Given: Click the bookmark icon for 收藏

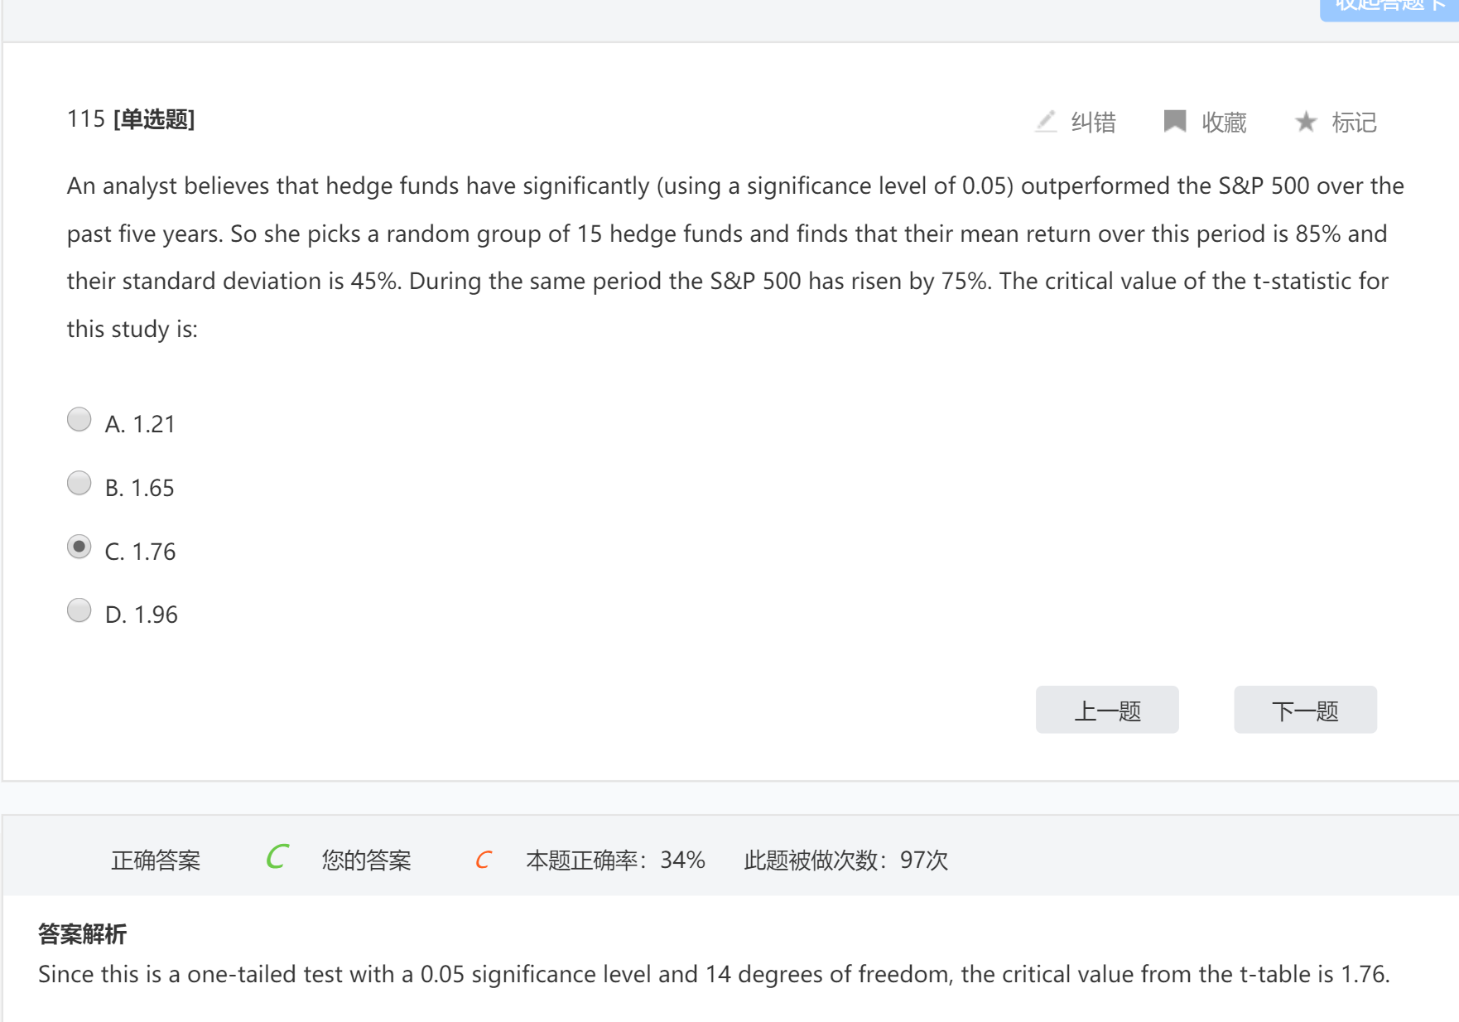Looking at the screenshot, I should click(1174, 122).
